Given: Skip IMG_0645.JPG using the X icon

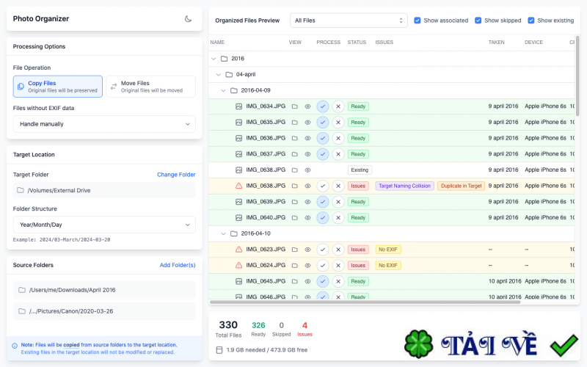Looking at the screenshot, I should (338, 281).
